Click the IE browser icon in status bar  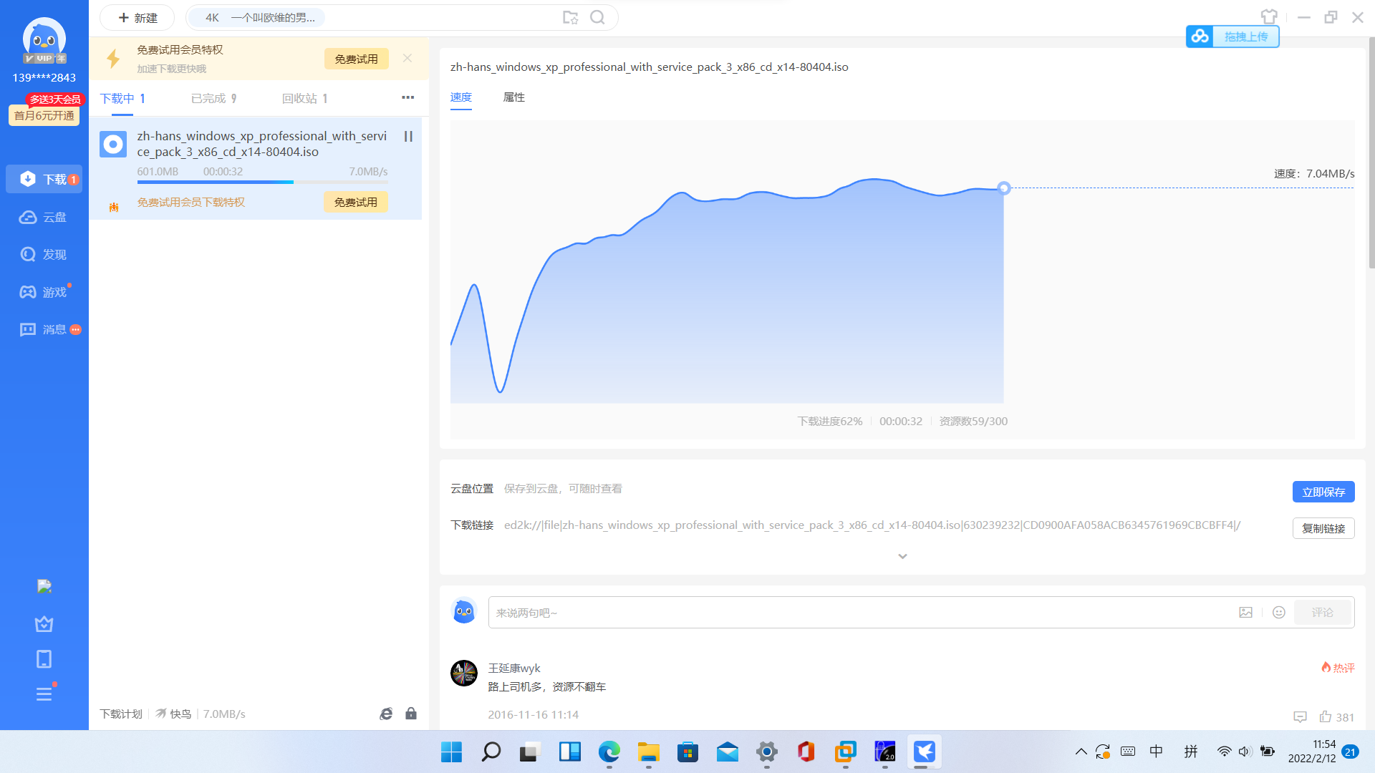386,714
